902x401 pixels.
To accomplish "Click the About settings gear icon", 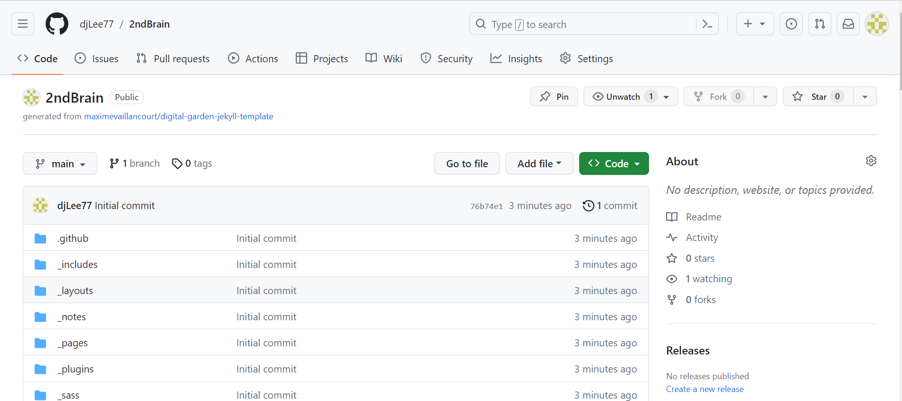I will point(871,161).
